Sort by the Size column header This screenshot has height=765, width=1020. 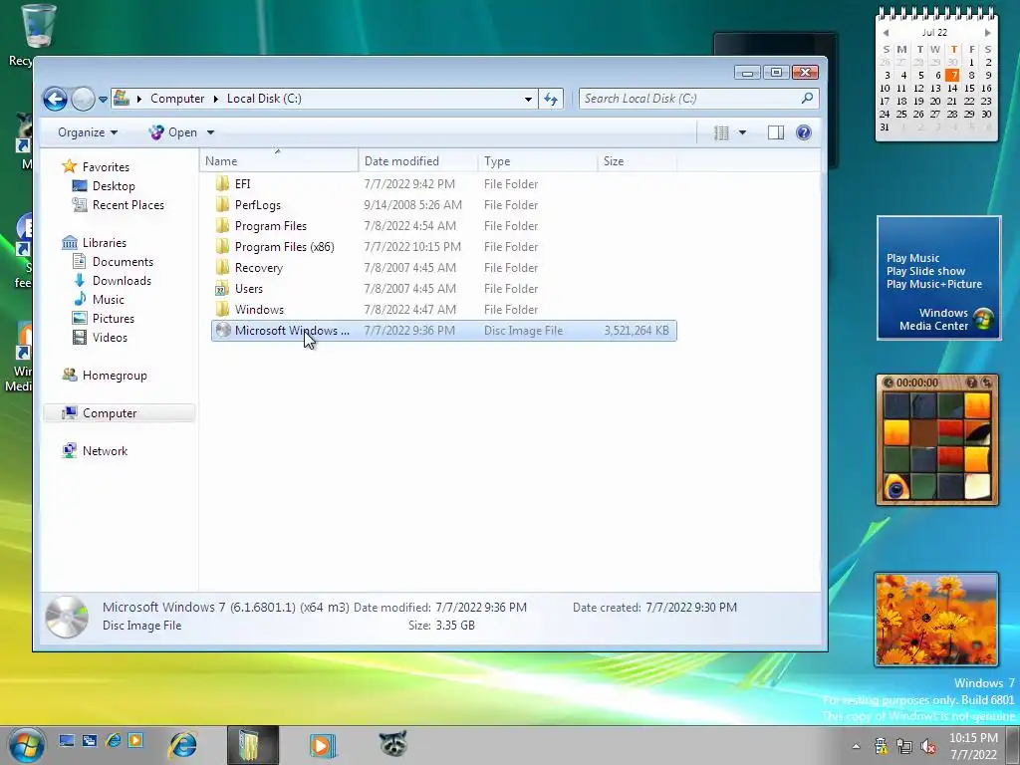637,161
